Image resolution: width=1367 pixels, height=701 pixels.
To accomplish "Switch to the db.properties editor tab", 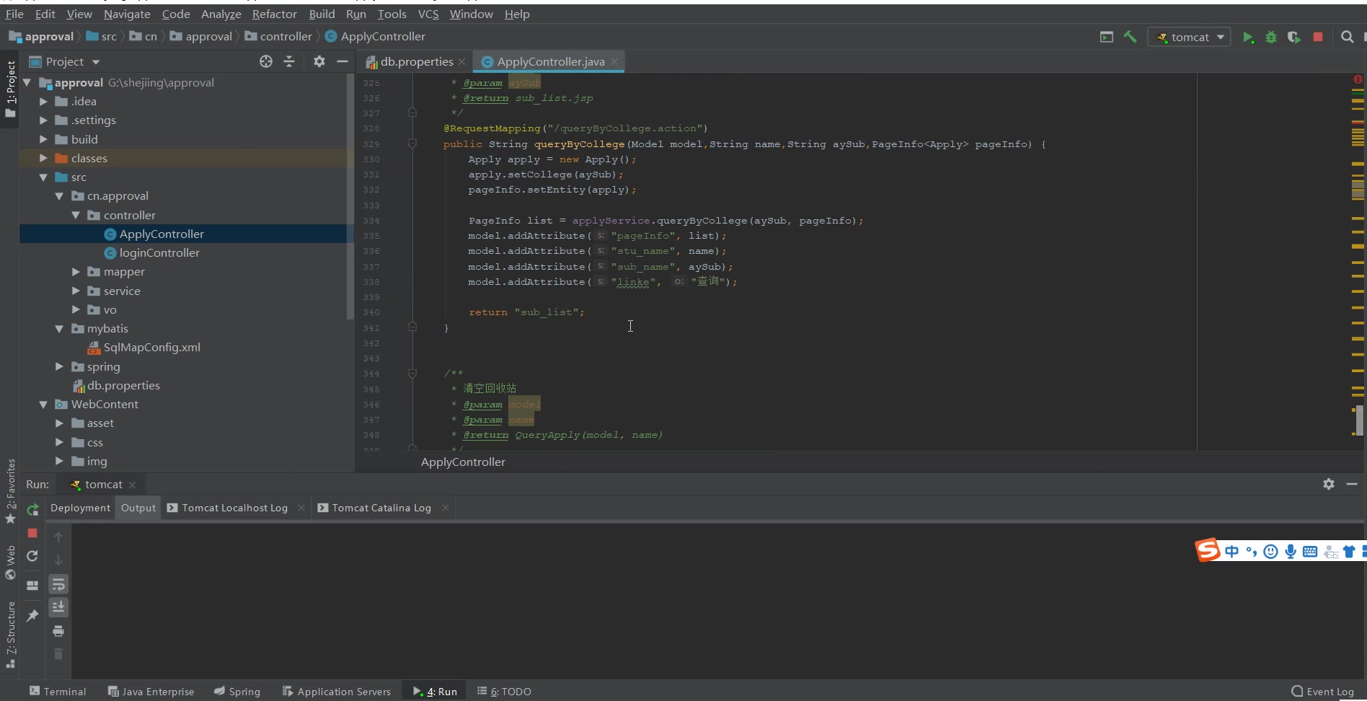I will coord(417,62).
